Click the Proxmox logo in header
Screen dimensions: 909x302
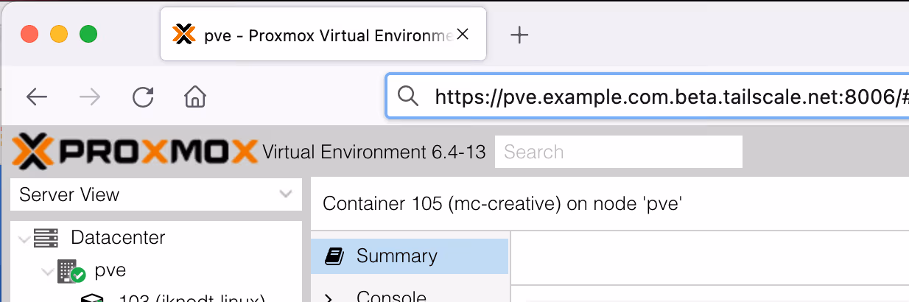[135, 152]
